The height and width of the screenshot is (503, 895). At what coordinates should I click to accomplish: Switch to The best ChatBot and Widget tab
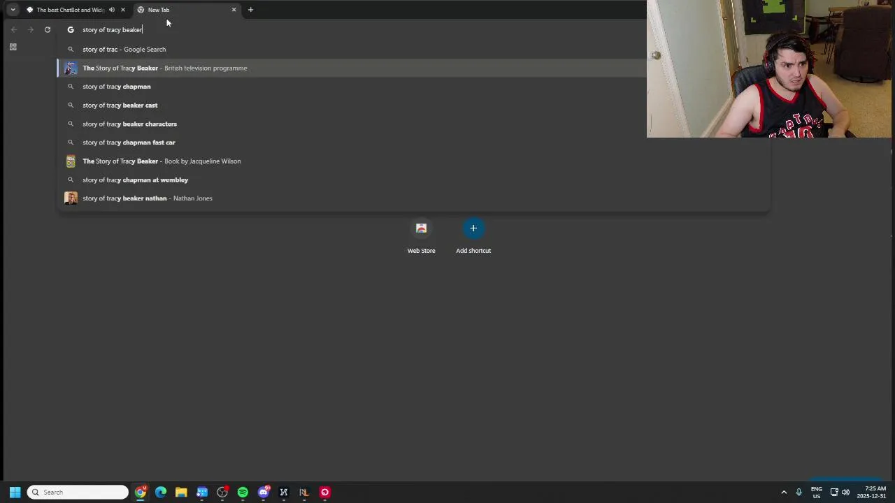click(70, 10)
